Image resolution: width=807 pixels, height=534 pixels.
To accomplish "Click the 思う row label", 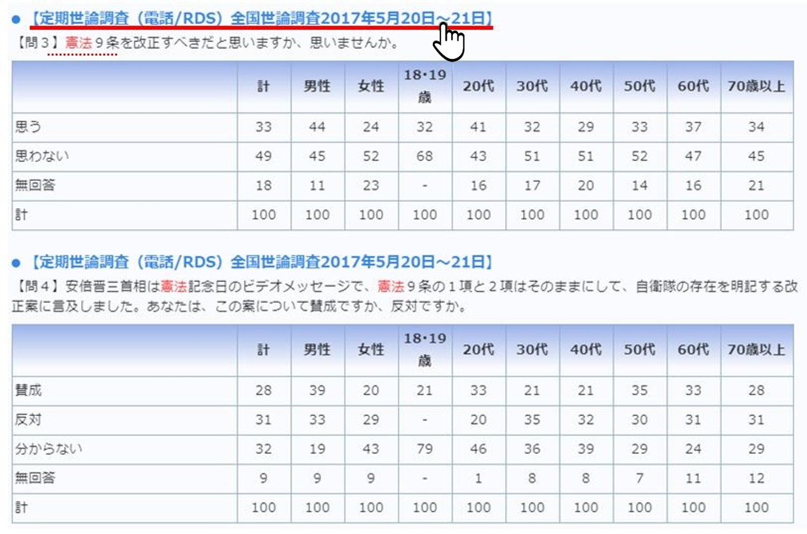I will [27, 127].
